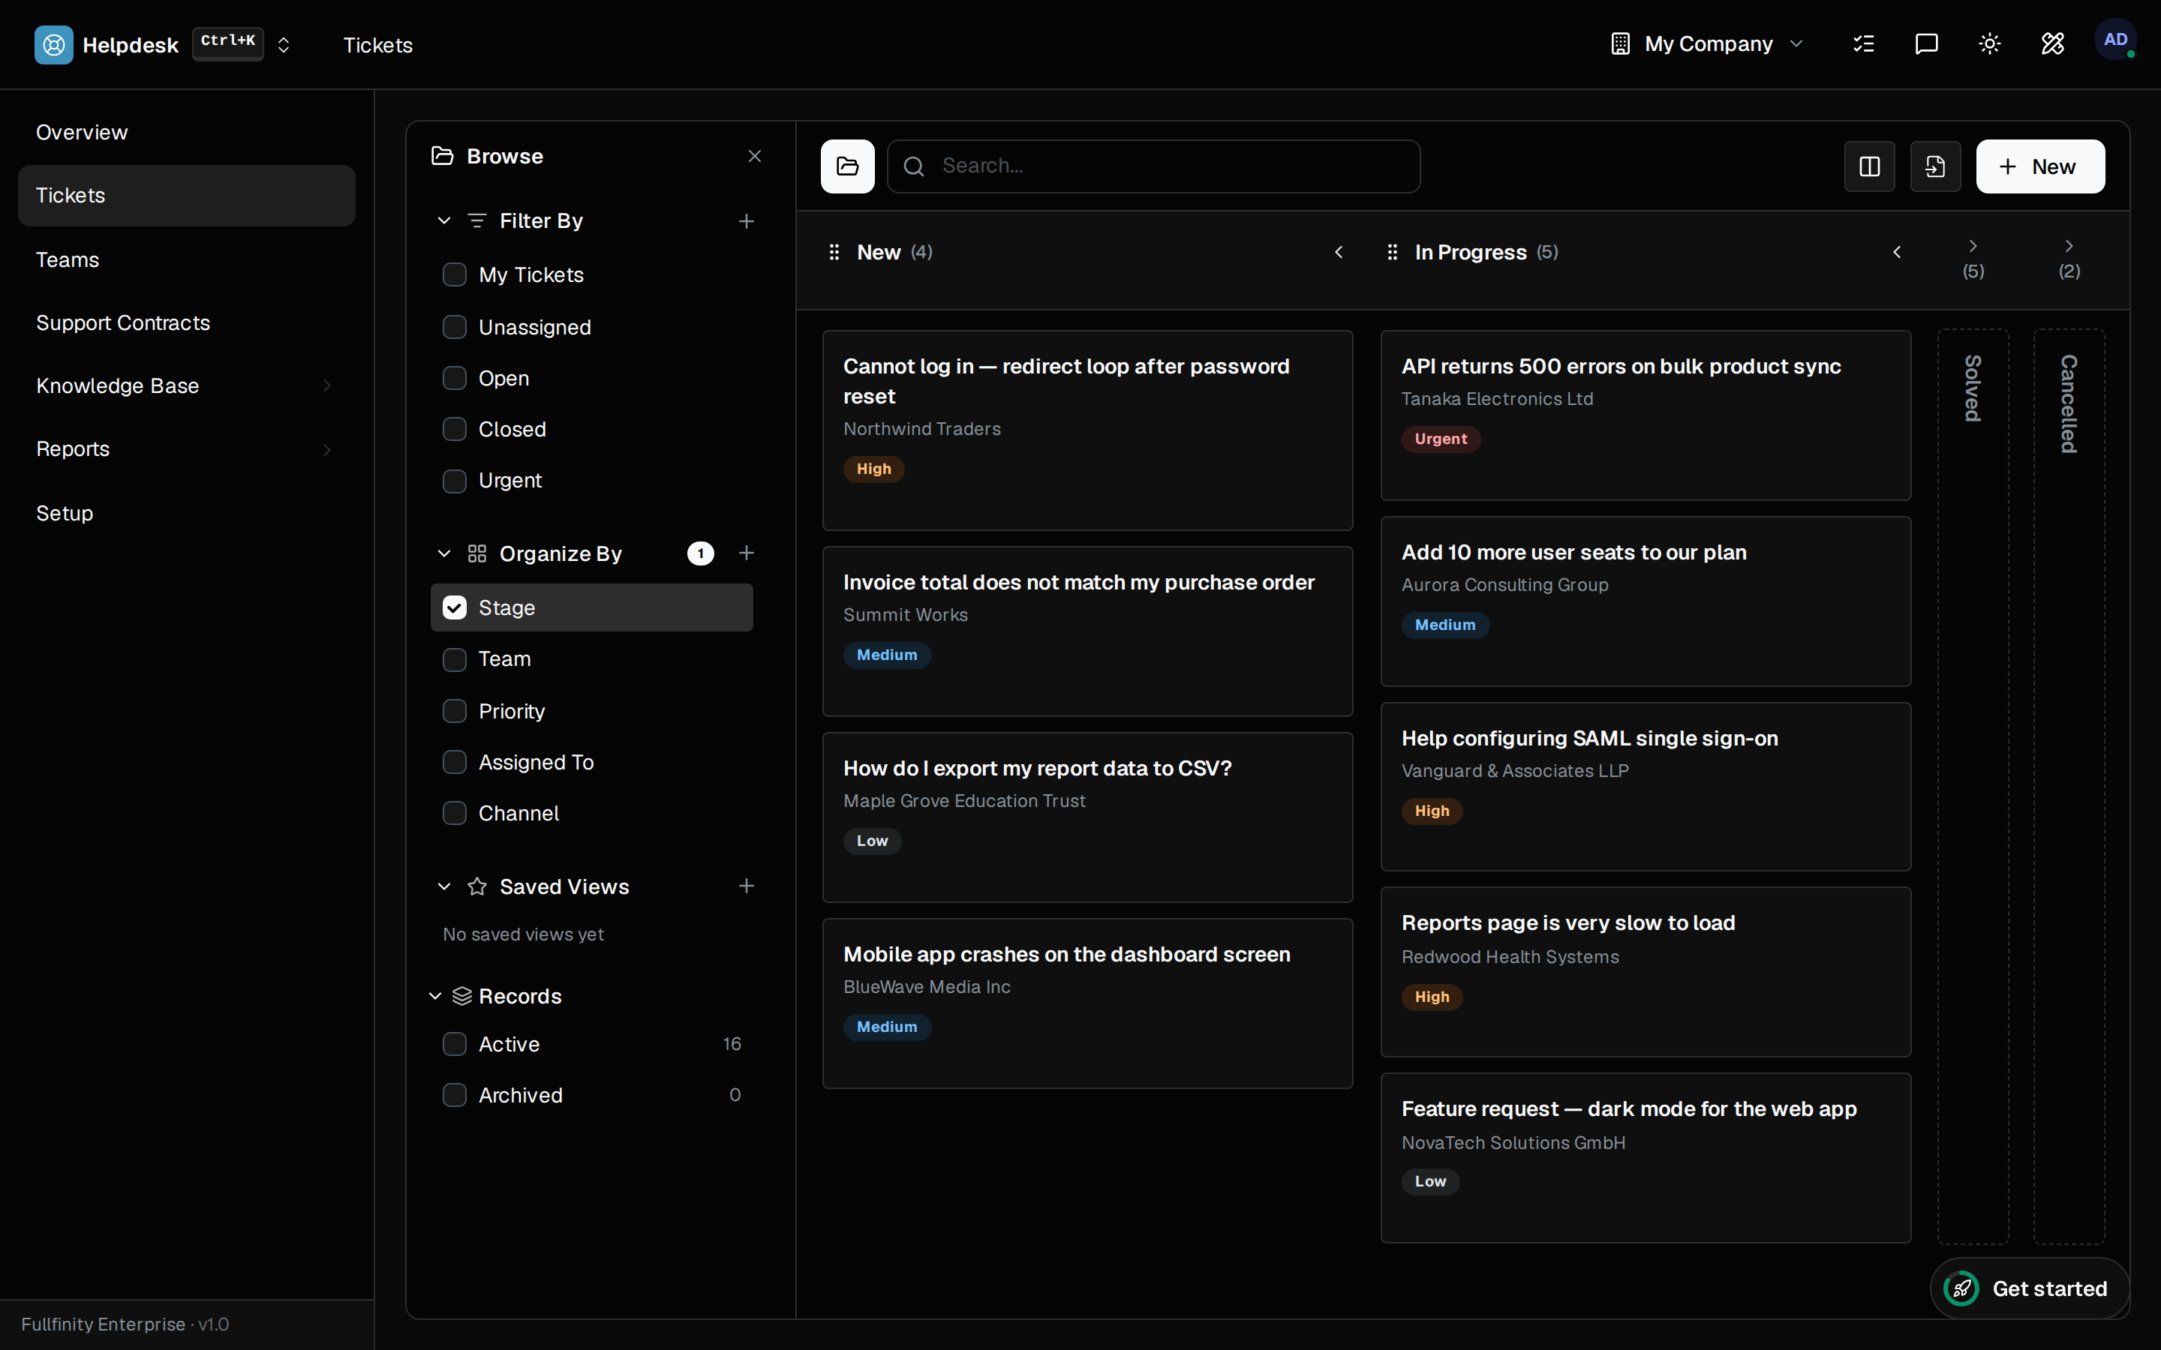
Task: Open the Get started rocket button
Action: point(2029,1288)
